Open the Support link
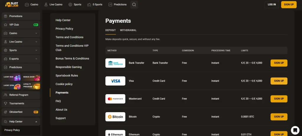This screenshot has width=302, height=136. click(60, 118)
